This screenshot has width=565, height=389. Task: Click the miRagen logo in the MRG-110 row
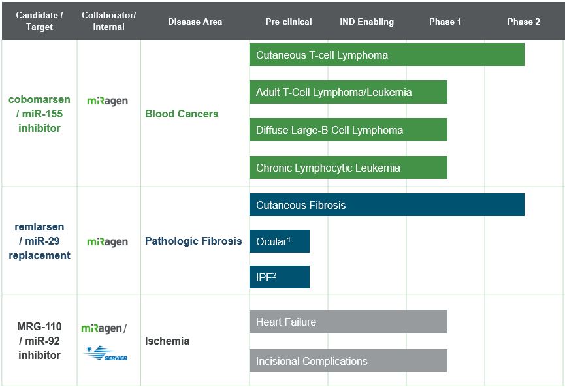pos(103,328)
